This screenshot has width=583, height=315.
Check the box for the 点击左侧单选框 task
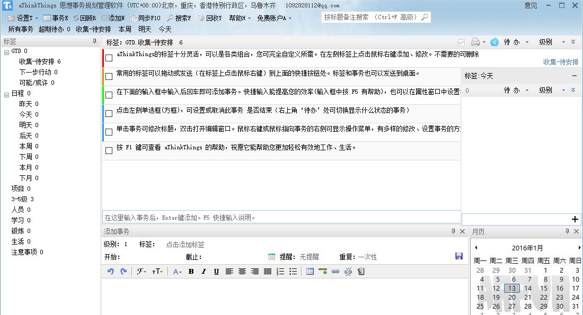(109, 114)
